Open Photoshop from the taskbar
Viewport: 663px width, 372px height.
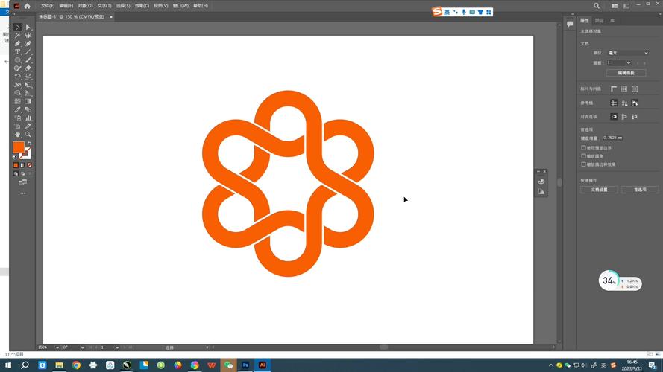pos(245,365)
